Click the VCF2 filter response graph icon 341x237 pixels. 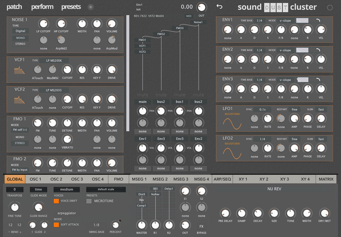[x=19, y=100]
